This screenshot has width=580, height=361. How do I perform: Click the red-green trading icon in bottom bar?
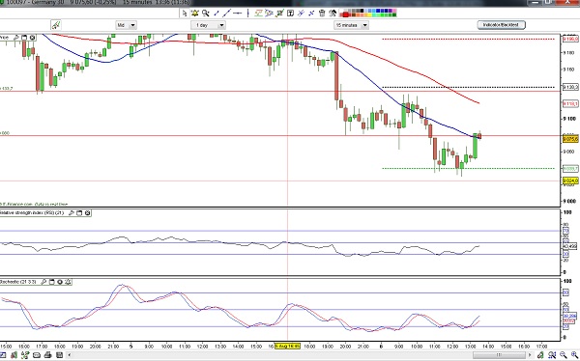coord(14,355)
